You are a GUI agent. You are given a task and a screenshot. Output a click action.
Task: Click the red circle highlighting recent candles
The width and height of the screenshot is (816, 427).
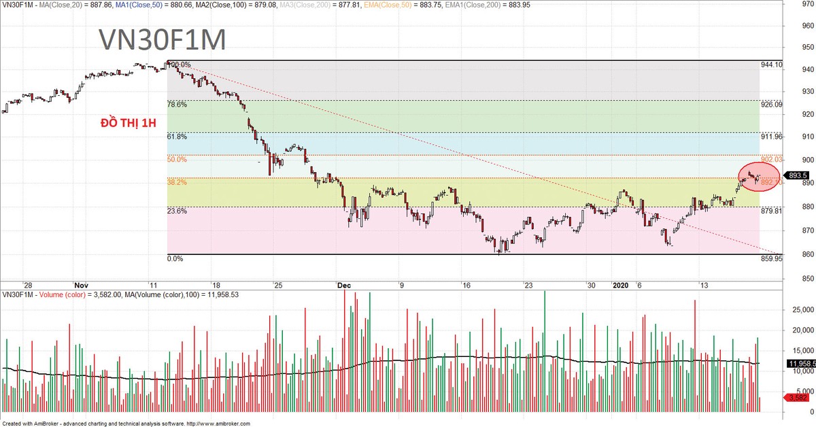758,177
